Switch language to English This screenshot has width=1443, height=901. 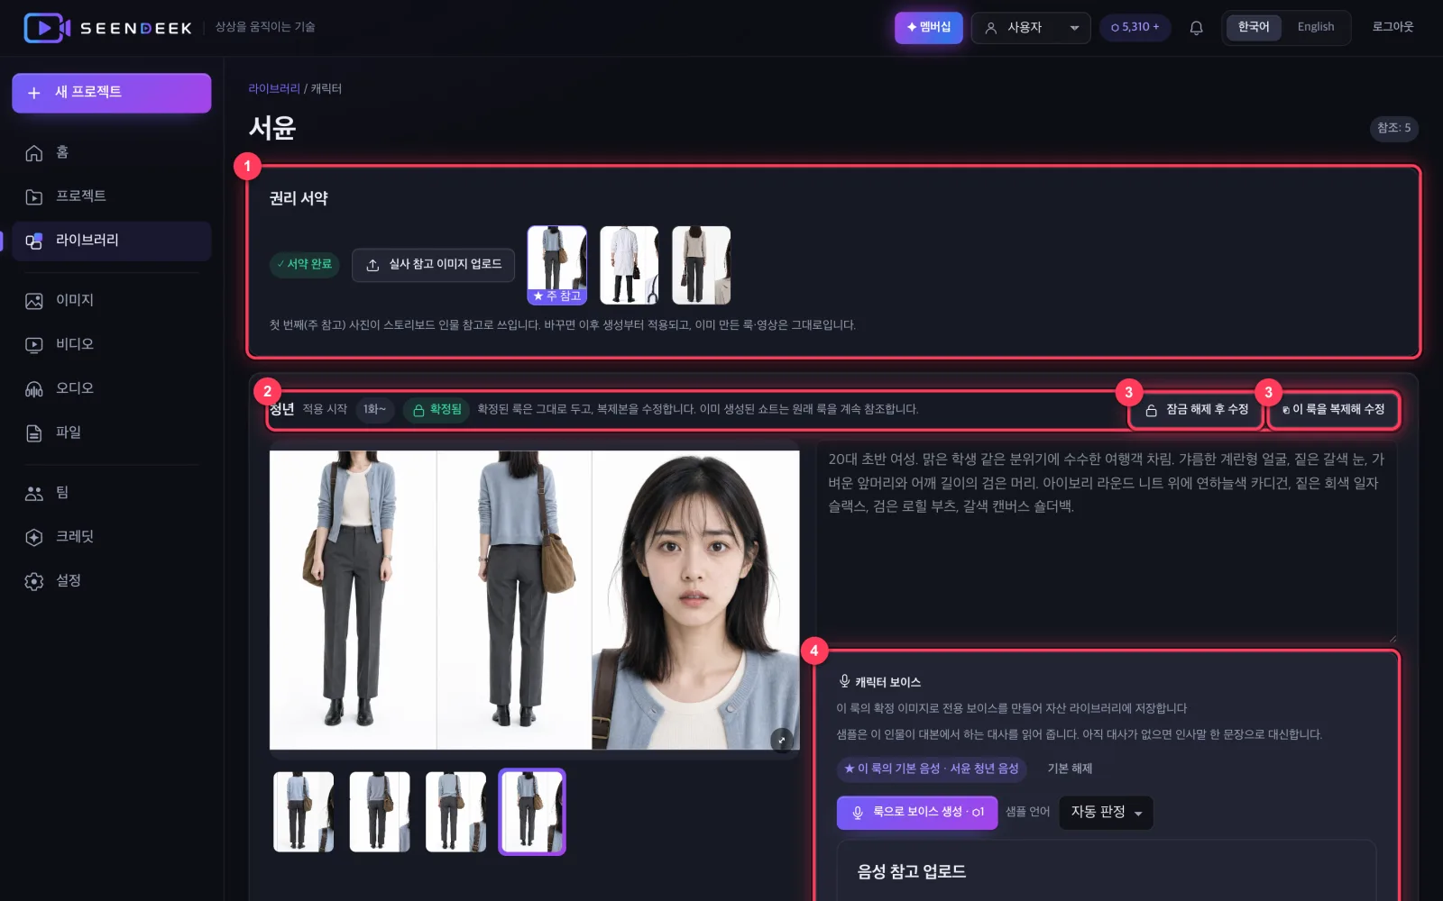click(x=1316, y=27)
